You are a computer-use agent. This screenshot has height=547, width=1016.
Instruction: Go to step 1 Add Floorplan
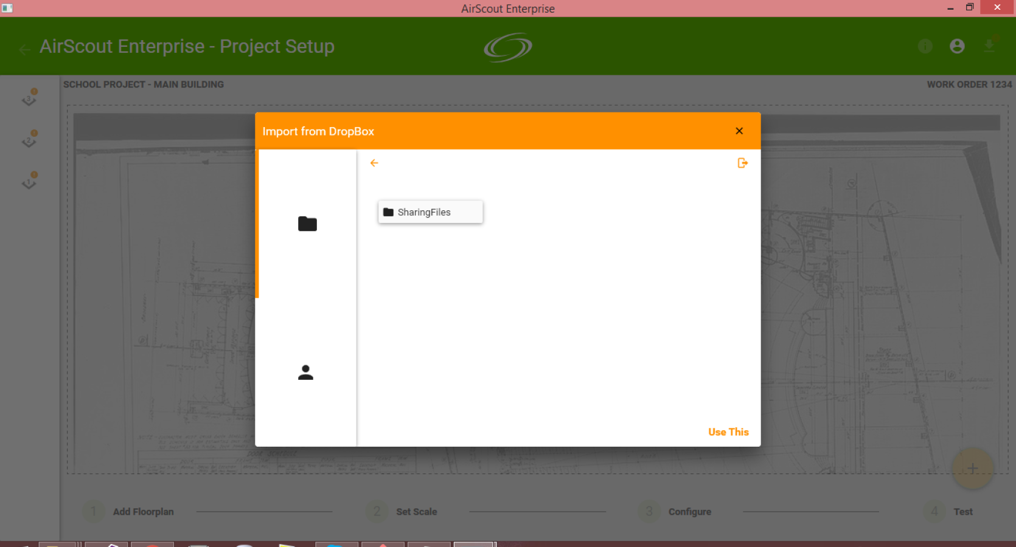[x=128, y=512]
